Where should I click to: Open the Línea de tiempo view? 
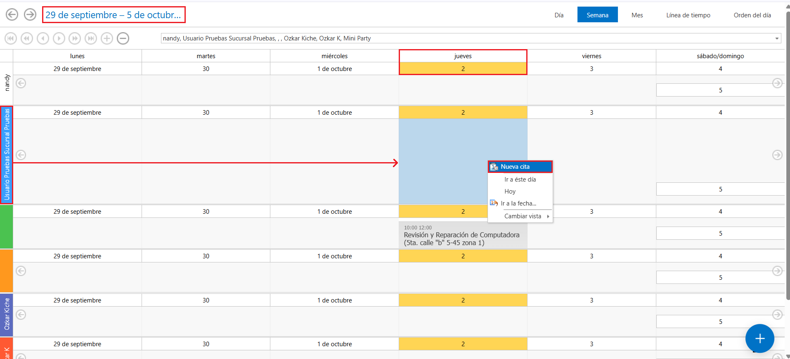point(688,15)
